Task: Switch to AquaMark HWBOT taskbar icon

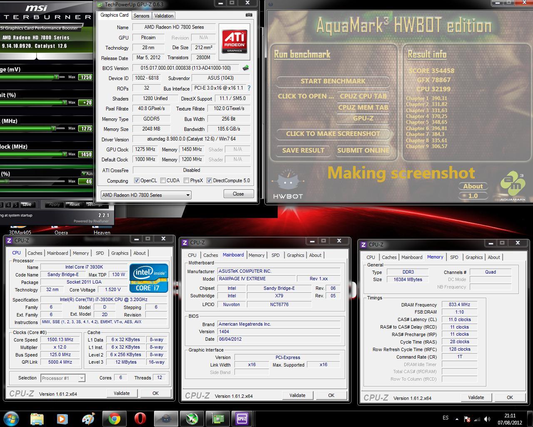Action: pos(166,418)
